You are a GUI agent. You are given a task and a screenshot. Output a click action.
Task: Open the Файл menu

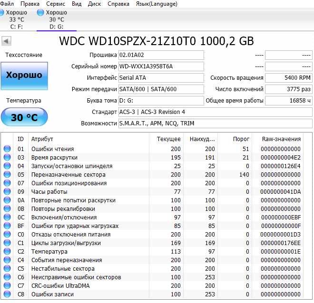[7, 4]
